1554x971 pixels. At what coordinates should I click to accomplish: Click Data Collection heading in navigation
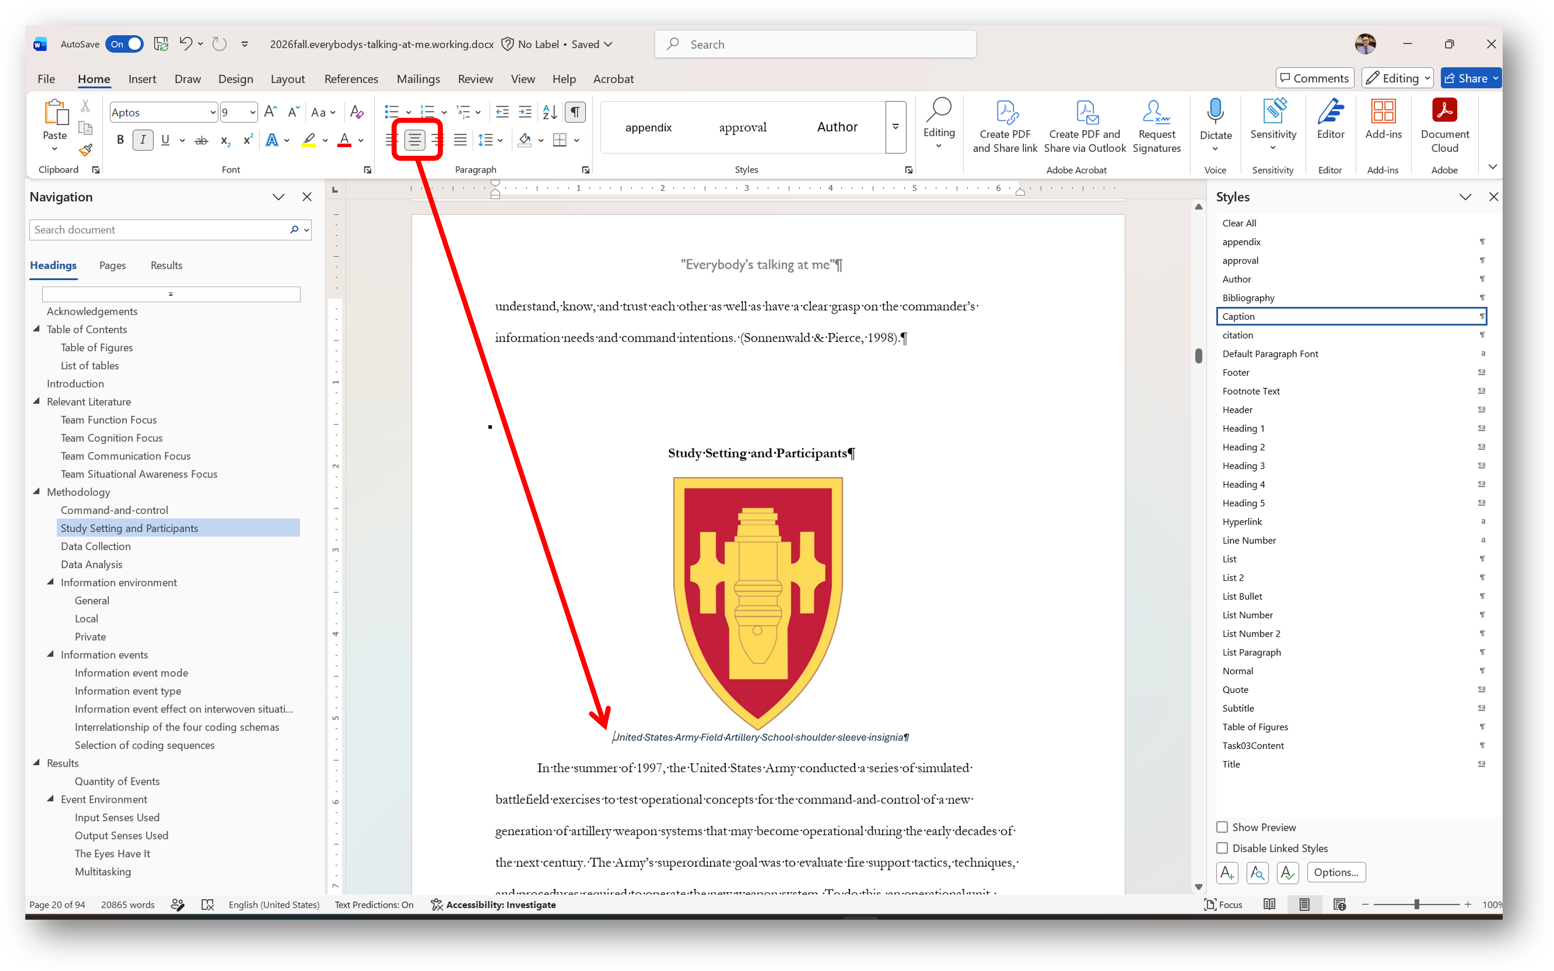tap(96, 546)
